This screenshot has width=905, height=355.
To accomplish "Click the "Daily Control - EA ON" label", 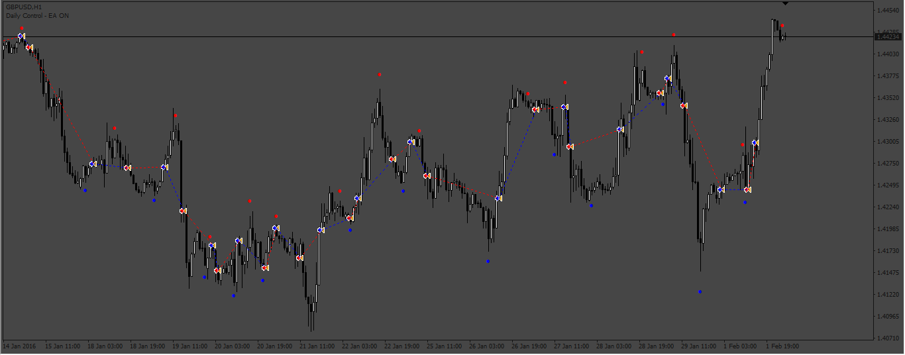I will click(x=37, y=16).
